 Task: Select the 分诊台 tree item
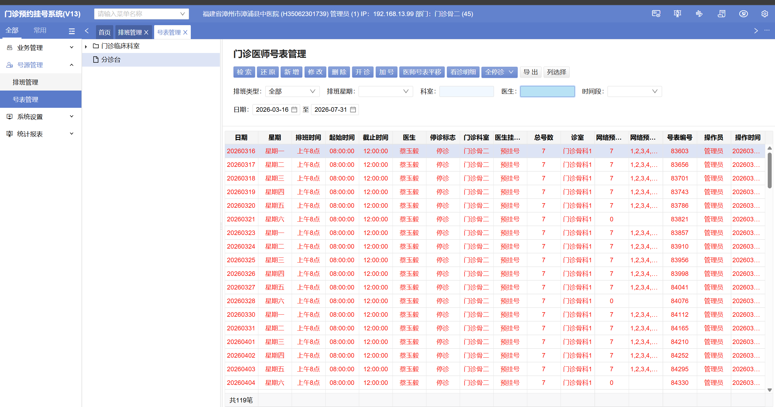111,60
